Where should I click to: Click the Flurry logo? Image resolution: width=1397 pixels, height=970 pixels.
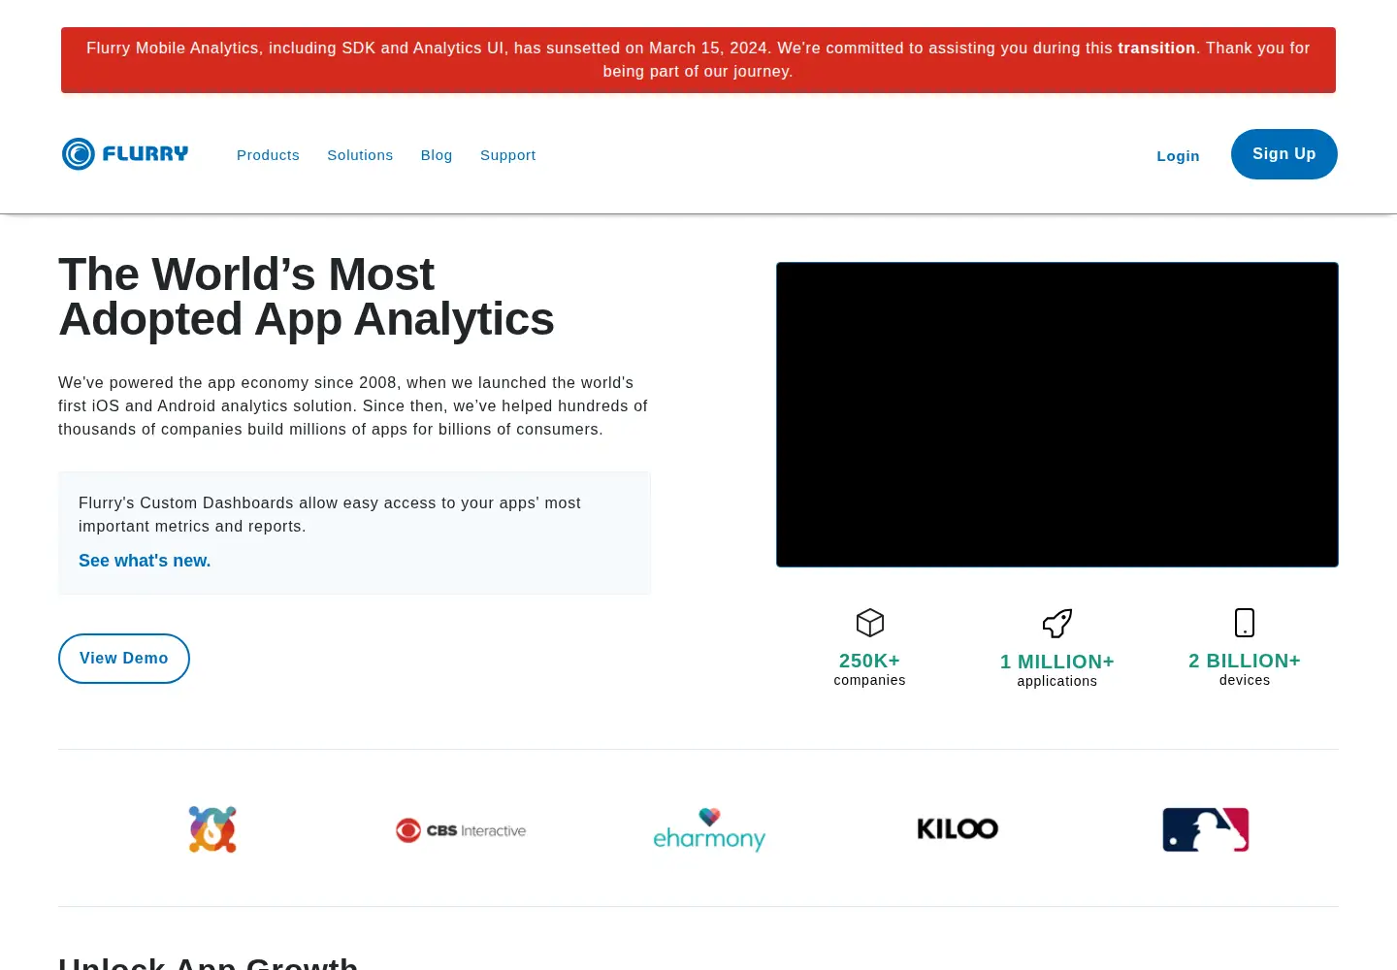point(125,154)
